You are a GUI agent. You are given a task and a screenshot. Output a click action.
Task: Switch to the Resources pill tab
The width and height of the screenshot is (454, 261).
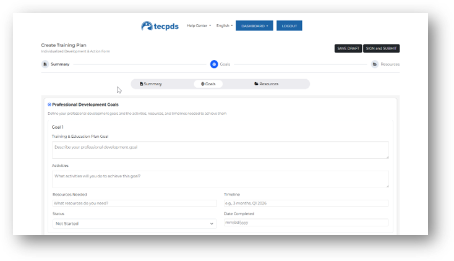[x=267, y=83]
